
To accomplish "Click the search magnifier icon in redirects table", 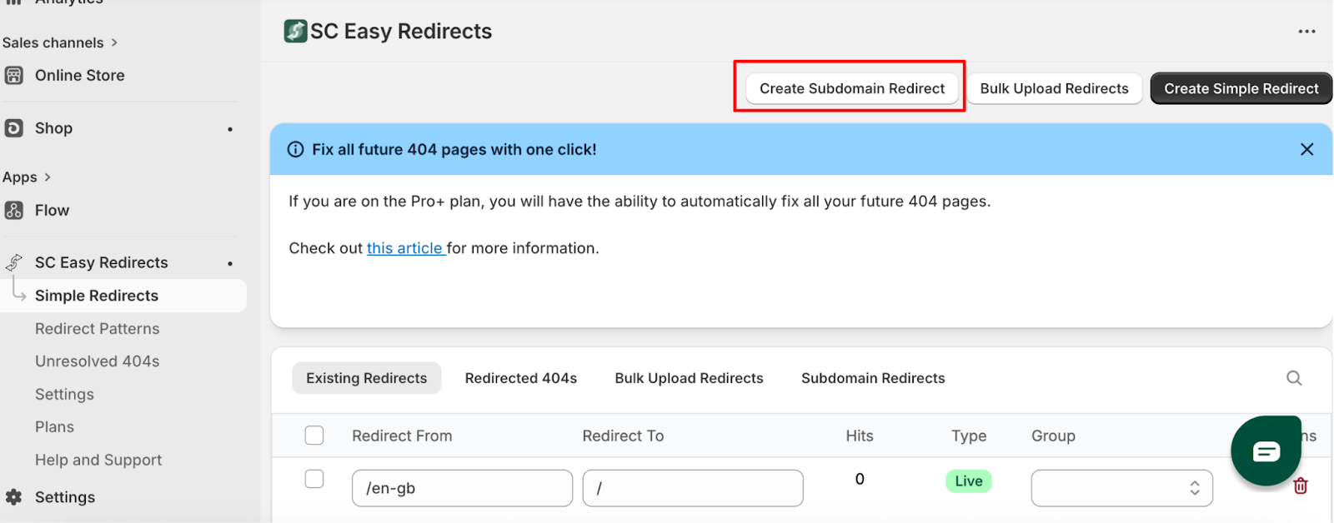I will 1293,378.
